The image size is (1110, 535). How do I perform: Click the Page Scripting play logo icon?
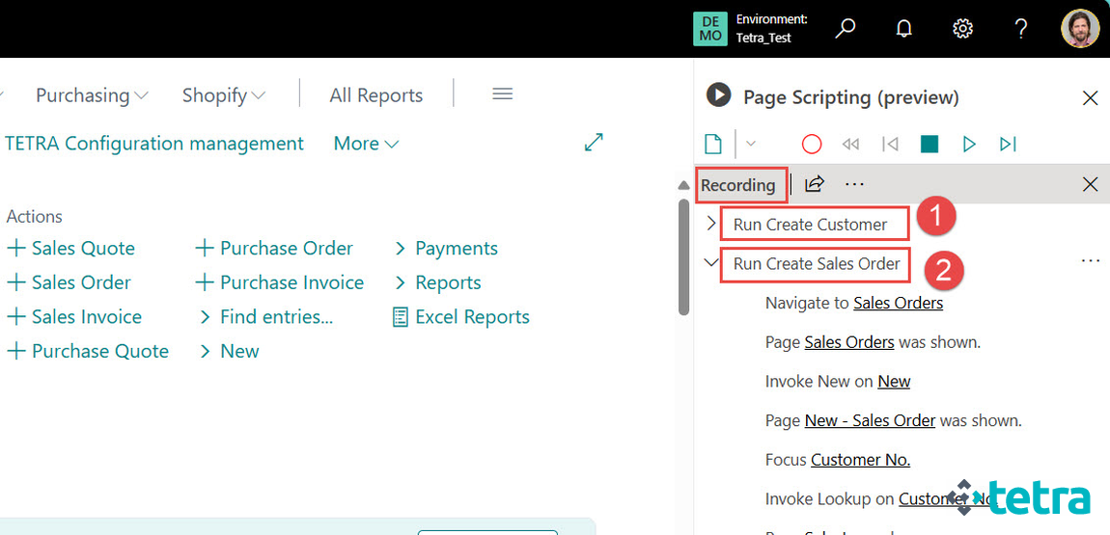coord(718,94)
